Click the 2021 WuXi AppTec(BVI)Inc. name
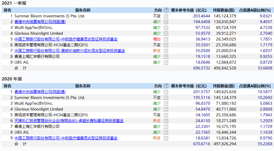 33,27
